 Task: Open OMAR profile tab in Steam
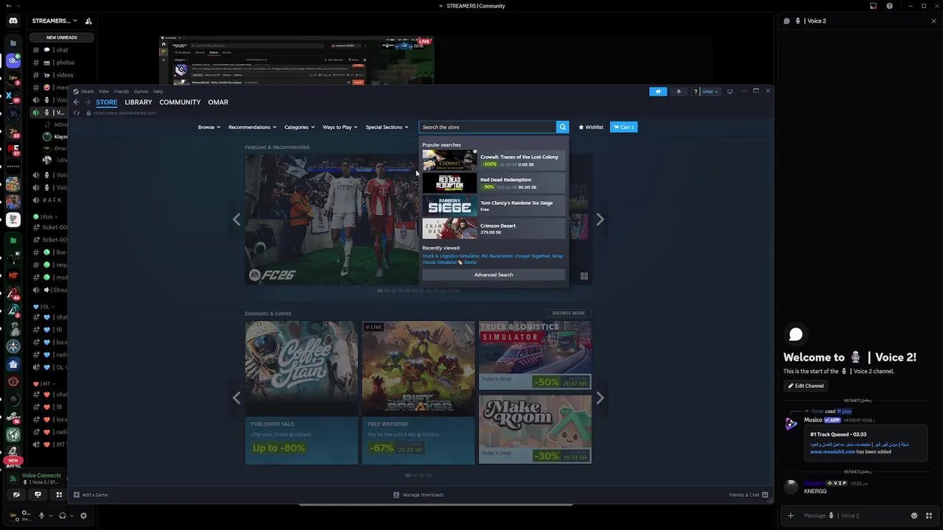click(218, 102)
